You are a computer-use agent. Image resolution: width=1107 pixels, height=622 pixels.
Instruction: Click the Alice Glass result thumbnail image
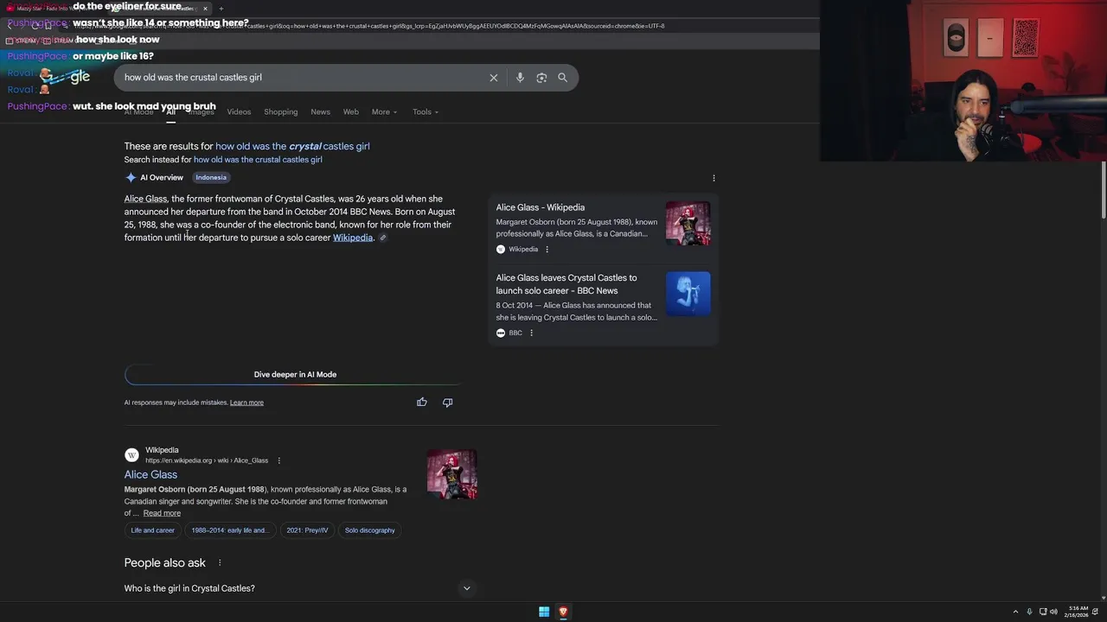tap(451, 474)
